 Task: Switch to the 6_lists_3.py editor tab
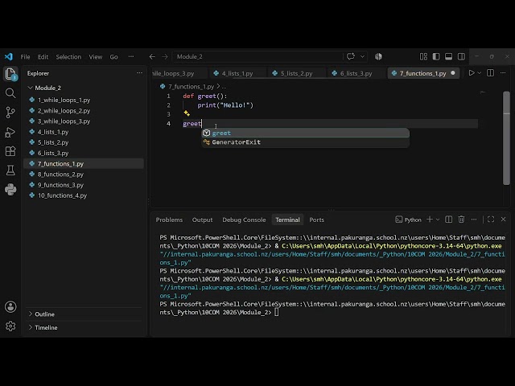point(356,73)
